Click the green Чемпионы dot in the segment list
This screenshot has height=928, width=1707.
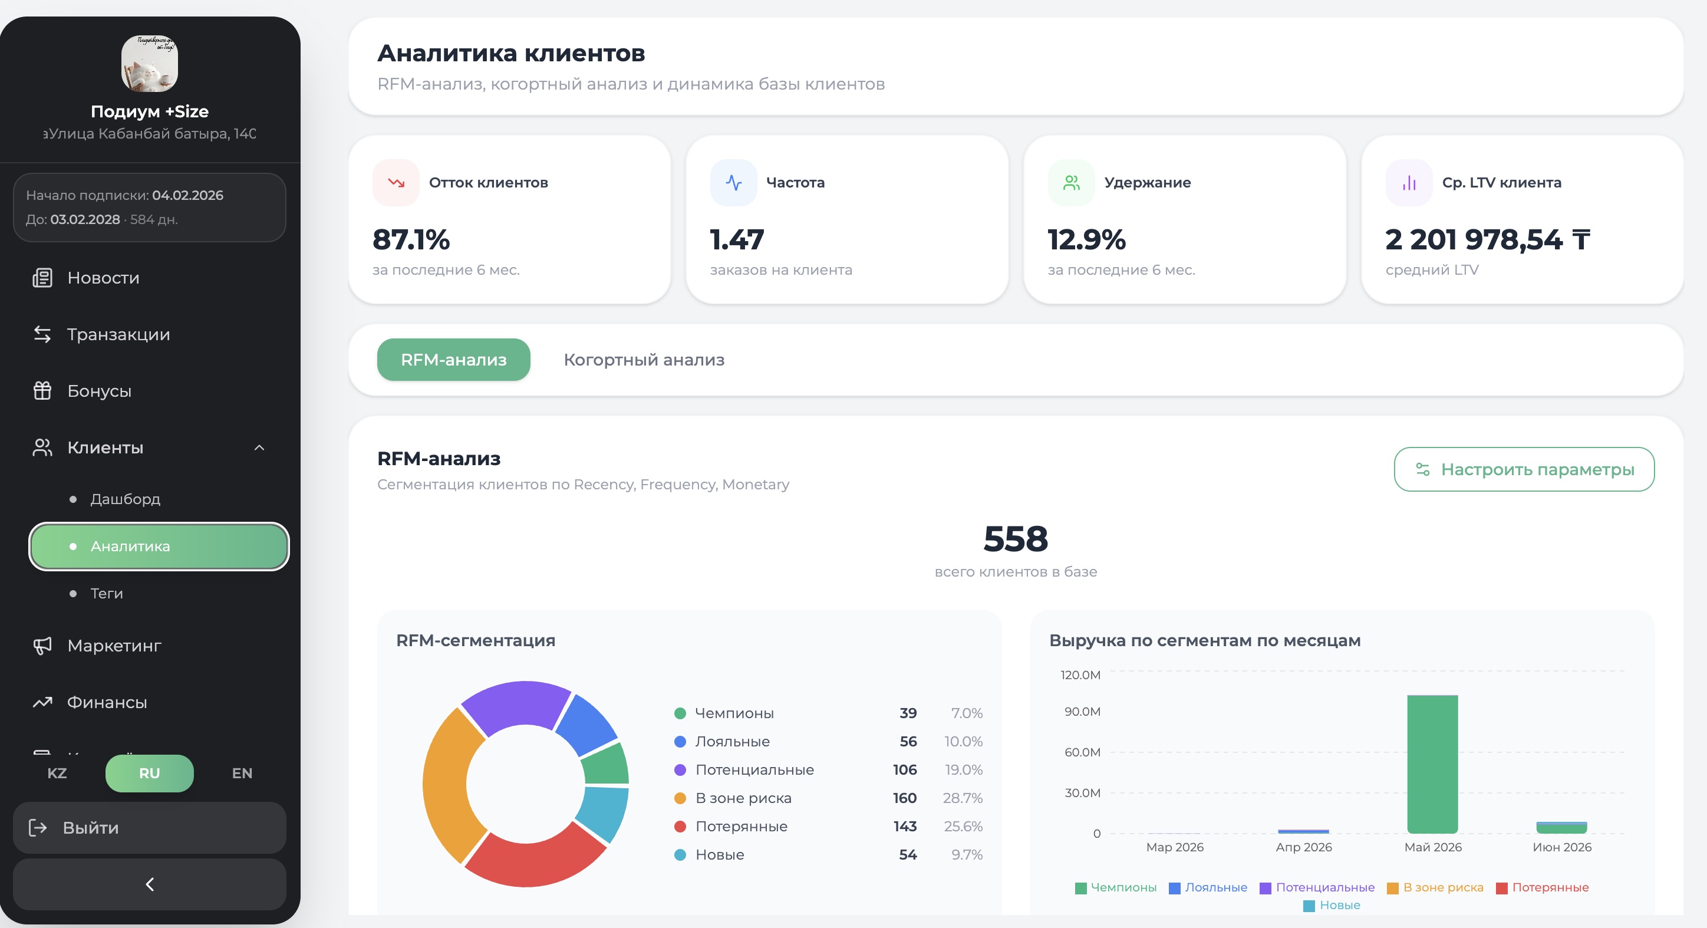tap(680, 713)
